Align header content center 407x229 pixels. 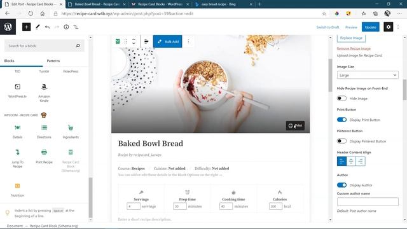(x=351, y=161)
